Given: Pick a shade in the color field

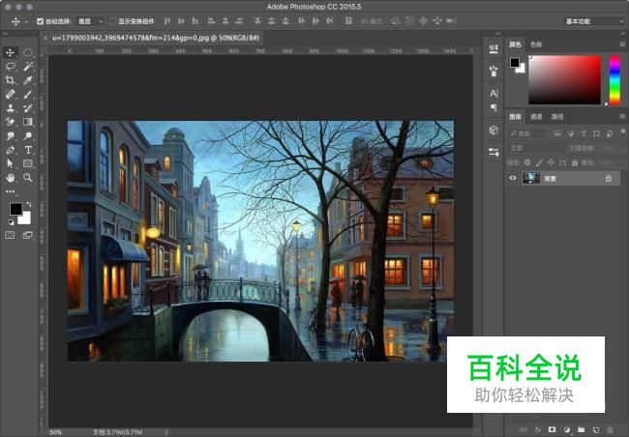Looking at the screenshot, I should (x=564, y=80).
